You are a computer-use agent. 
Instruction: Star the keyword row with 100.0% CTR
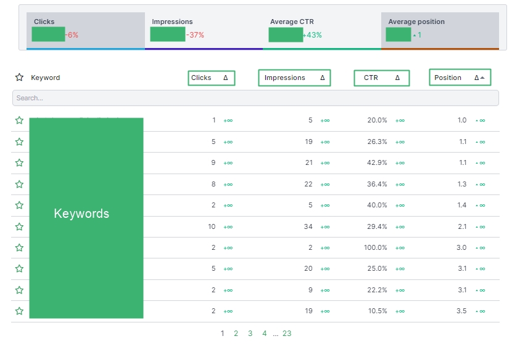(x=19, y=247)
